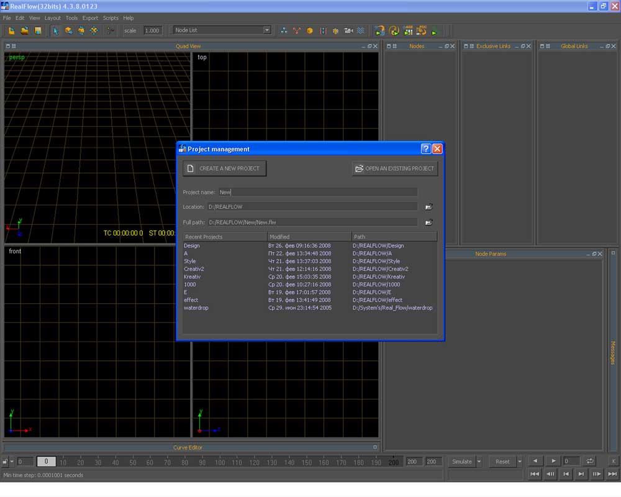Image resolution: width=621 pixels, height=497 pixels.
Task: Click the orange cube object icon
Action: tap(309, 30)
